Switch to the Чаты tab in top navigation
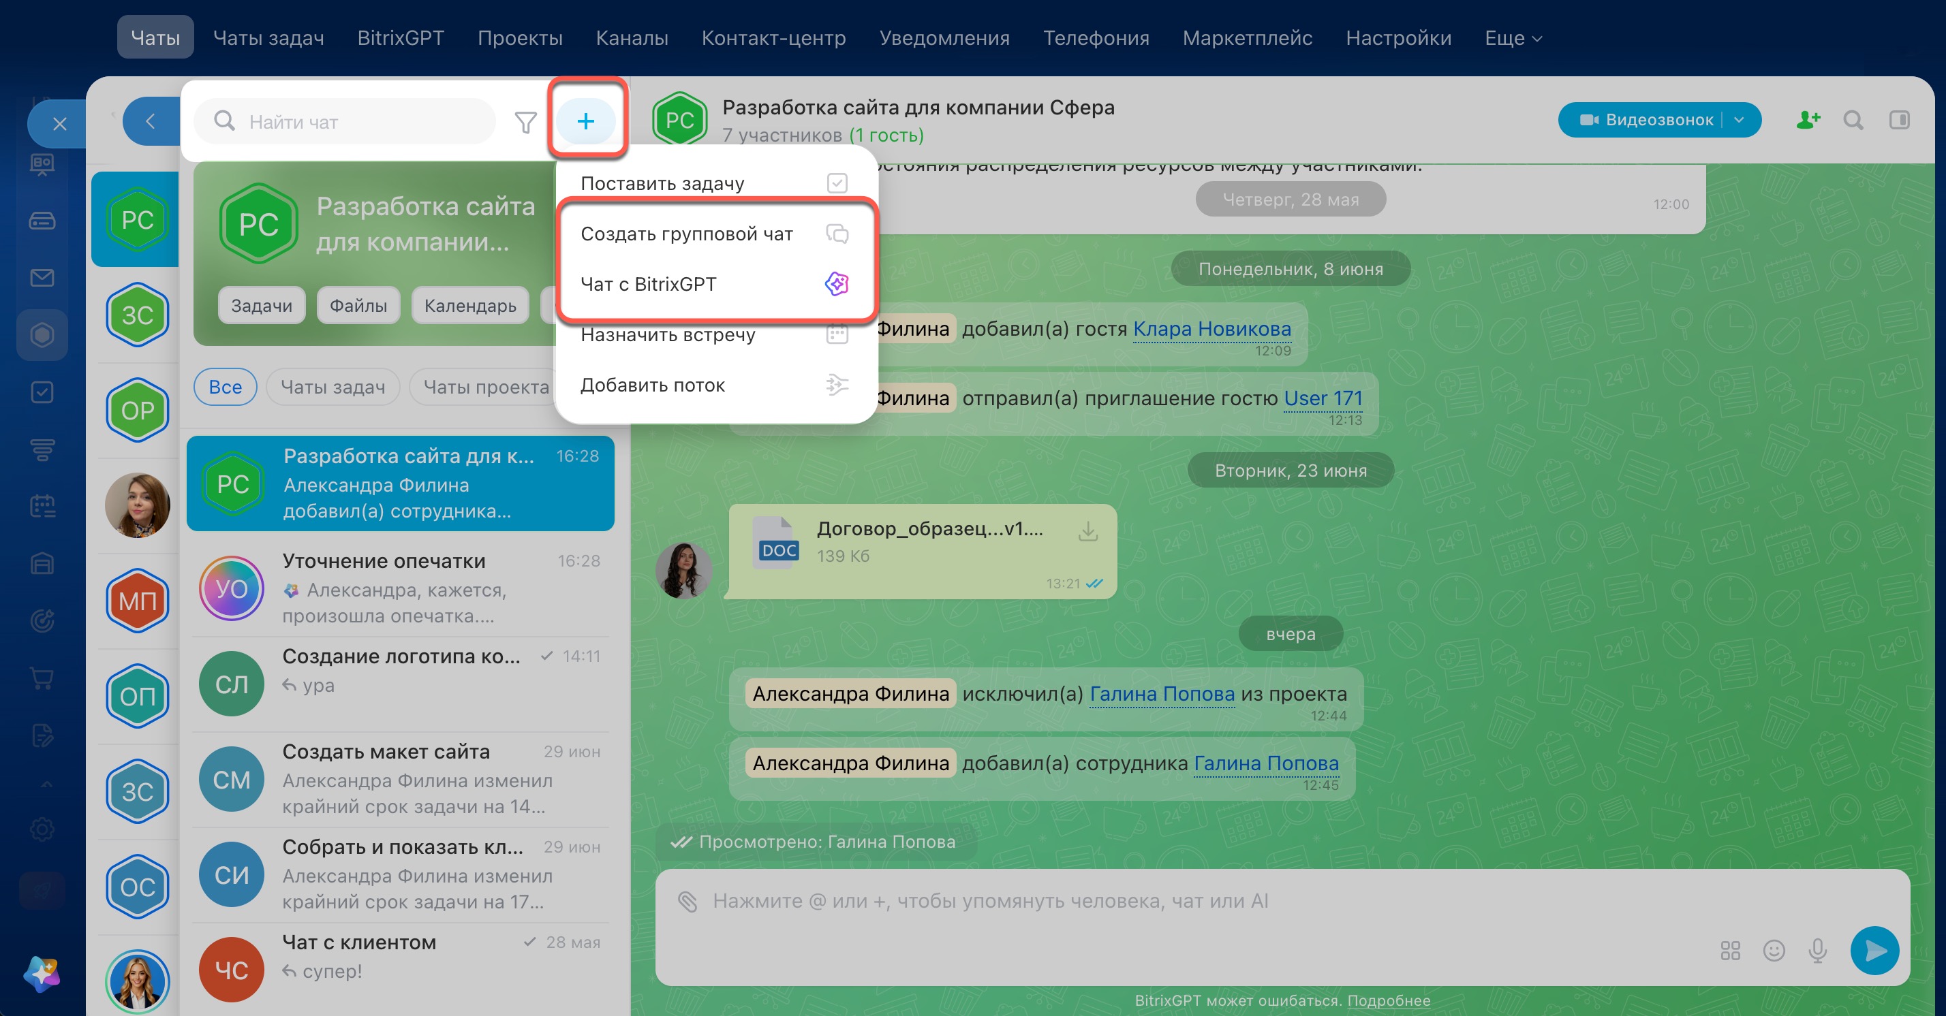 [x=155, y=37]
